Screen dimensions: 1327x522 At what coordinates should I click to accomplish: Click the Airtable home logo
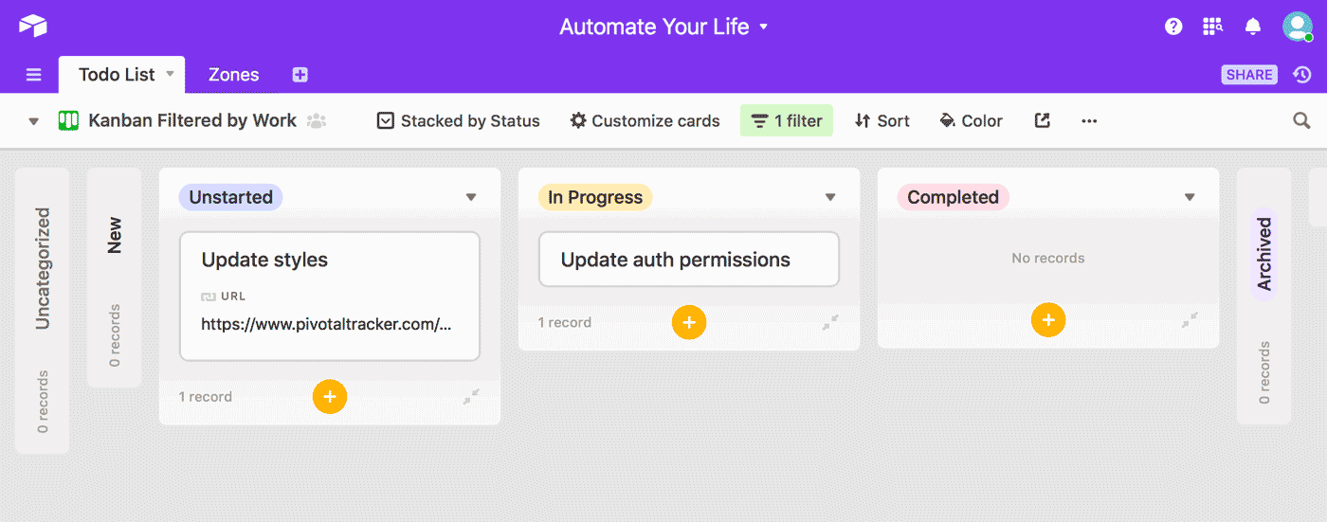32,26
